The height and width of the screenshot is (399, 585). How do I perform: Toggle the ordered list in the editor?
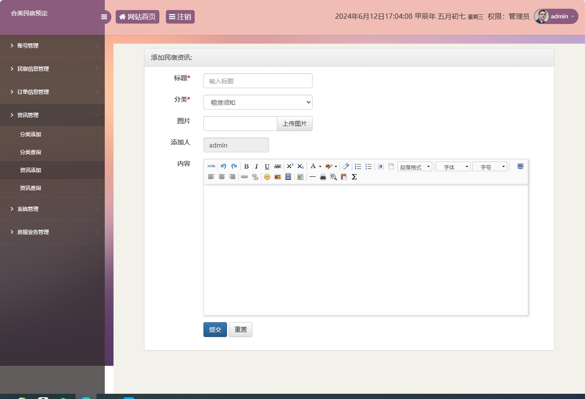pos(358,166)
